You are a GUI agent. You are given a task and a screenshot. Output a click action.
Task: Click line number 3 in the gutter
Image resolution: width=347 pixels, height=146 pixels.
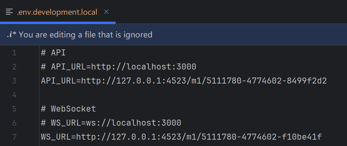[14, 81]
